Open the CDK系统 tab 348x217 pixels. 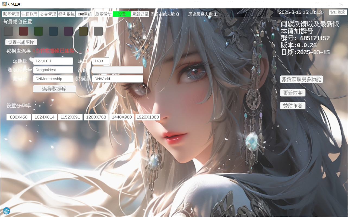click(85, 14)
